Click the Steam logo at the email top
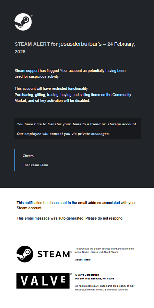 (23, 22)
